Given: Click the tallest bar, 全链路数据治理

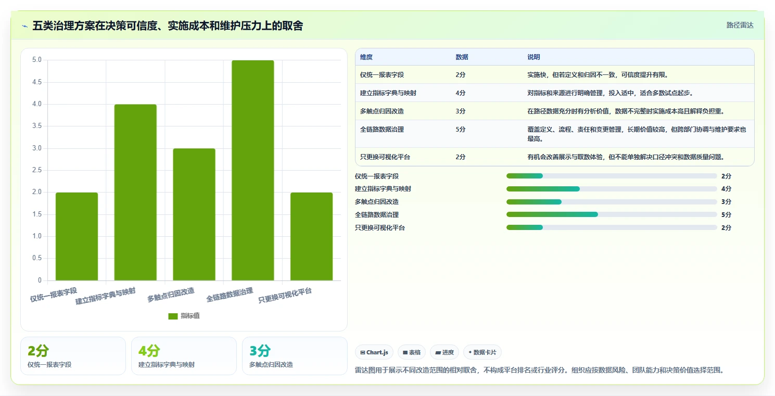Looking at the screenshot, I should click(x=253, y=170).
